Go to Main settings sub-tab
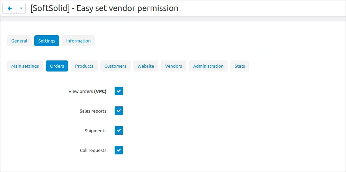The width and height of the screenshot is (346, 172). tap(25, 66)
